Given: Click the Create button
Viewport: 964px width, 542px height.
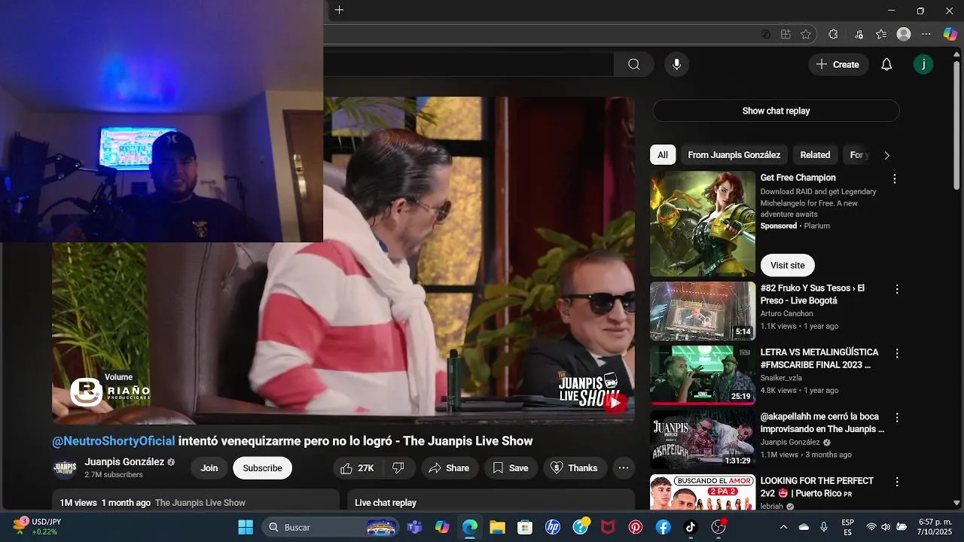Looking at the screenshot, I should (x=837, y=65).
